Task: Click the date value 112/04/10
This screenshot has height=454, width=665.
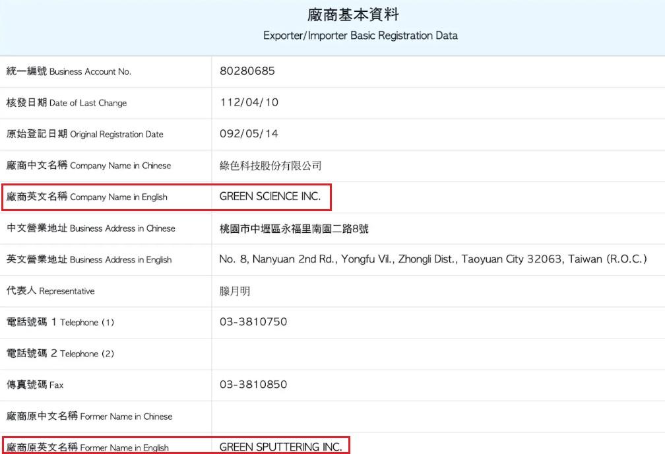Action: [249, 102]
